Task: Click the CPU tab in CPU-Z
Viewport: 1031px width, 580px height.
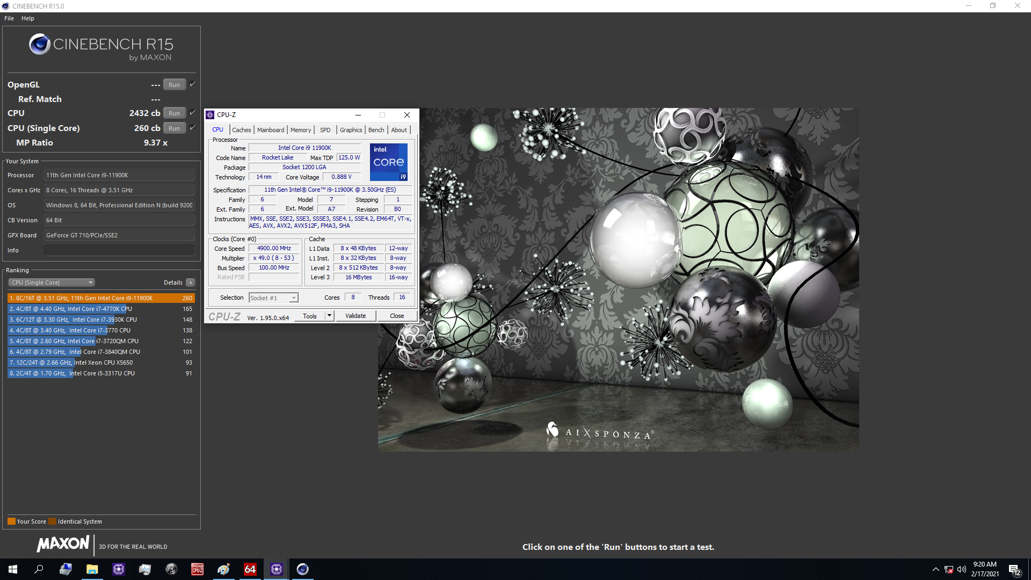Action: coord(218,129)
